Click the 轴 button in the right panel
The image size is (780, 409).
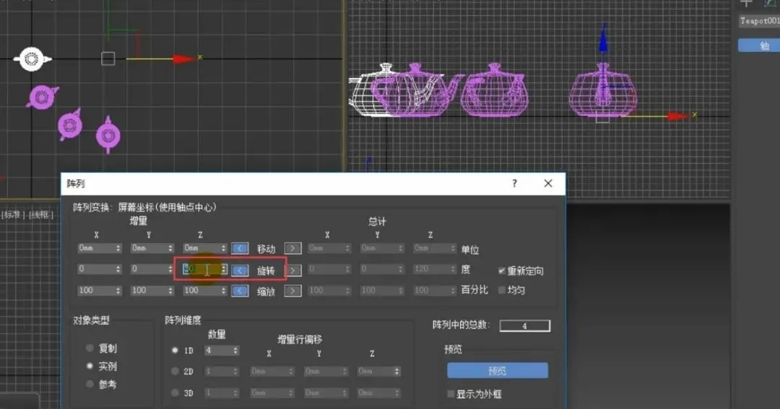(x=758, y=45)
